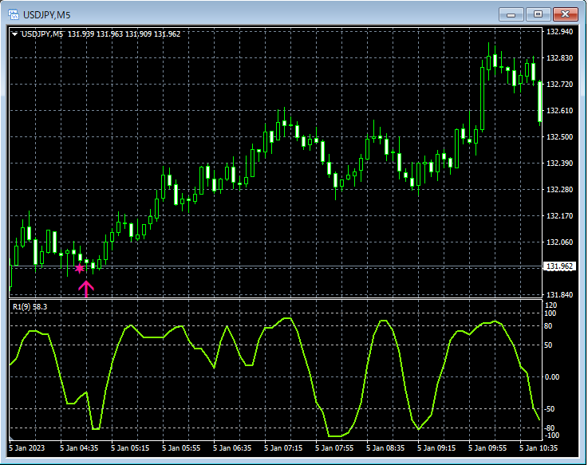Click the 5 Jan 07:15 time label
588x465 pixels.
283,447
